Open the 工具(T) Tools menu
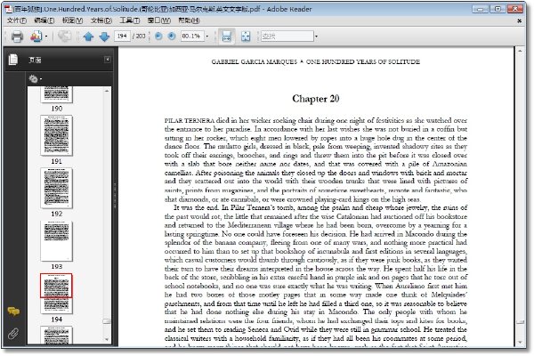Screen dimensions: 534x356 point(129,20)
